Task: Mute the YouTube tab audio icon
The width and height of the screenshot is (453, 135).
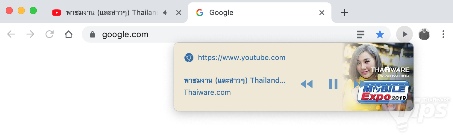Action: (x=166, y=13)
